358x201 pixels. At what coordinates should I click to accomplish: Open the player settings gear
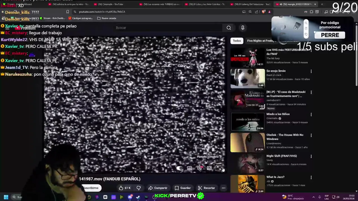point(199,168)
